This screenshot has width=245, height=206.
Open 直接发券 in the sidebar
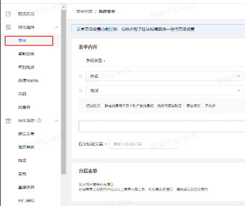pyautogui.click(x=26, y=187)
